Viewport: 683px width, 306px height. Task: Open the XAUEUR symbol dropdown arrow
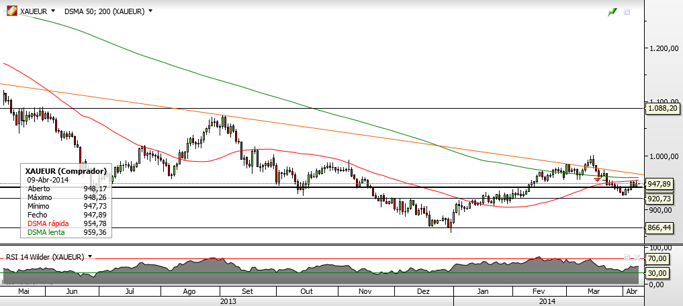point(53,11)
